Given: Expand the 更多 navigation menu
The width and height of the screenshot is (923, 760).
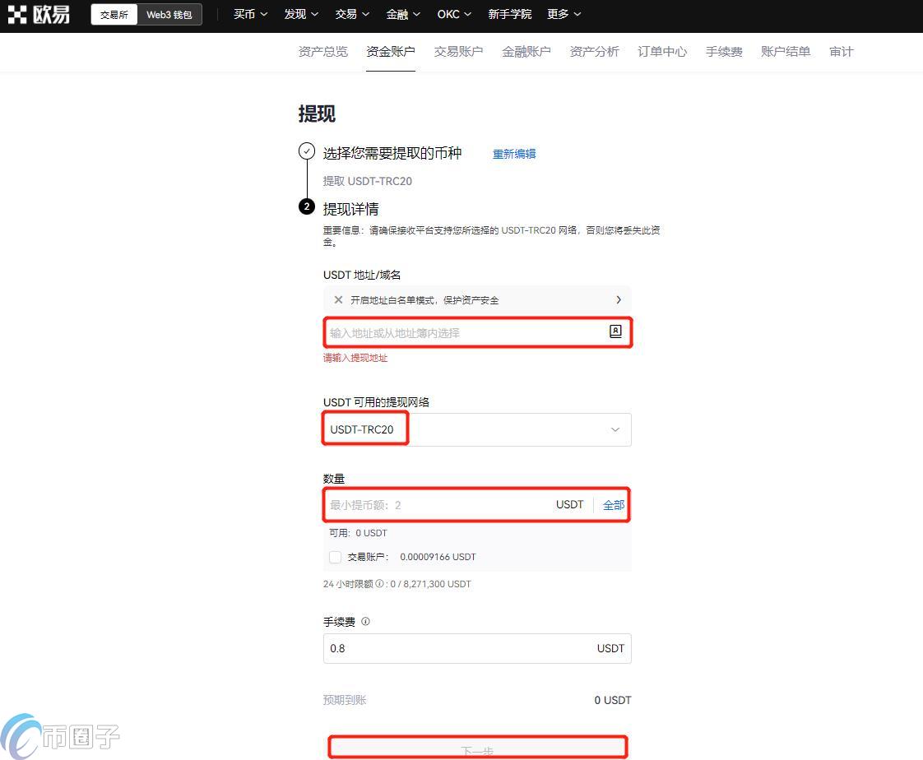Looking at the screenshot, I should point(564,14).
